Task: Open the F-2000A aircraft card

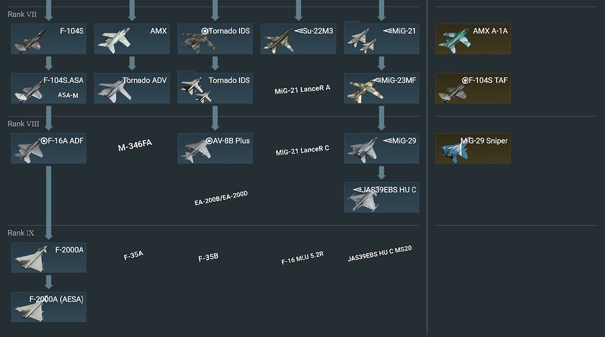Action: (x=48, y=258)
